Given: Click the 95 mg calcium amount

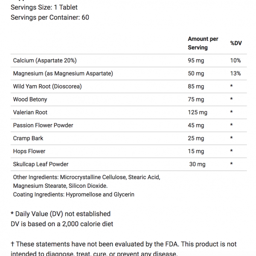Looking at the screenshot, I should (x=196, y=61).
